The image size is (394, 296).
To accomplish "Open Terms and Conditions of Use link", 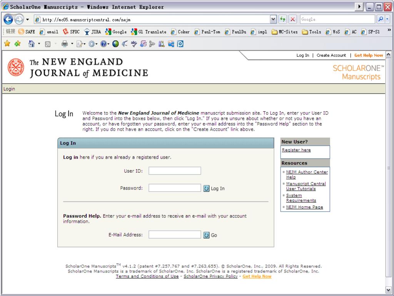I will click(147, 276).
